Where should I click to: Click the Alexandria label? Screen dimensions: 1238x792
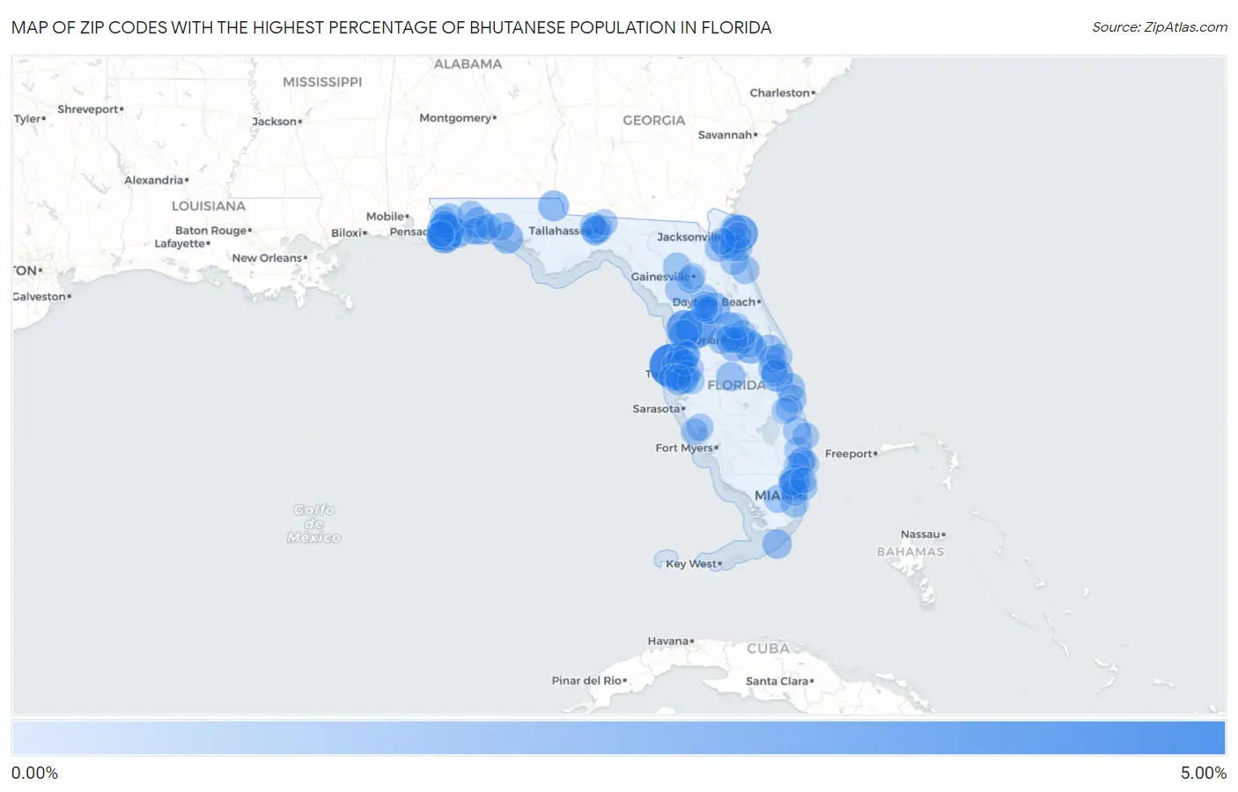point(156,181)
